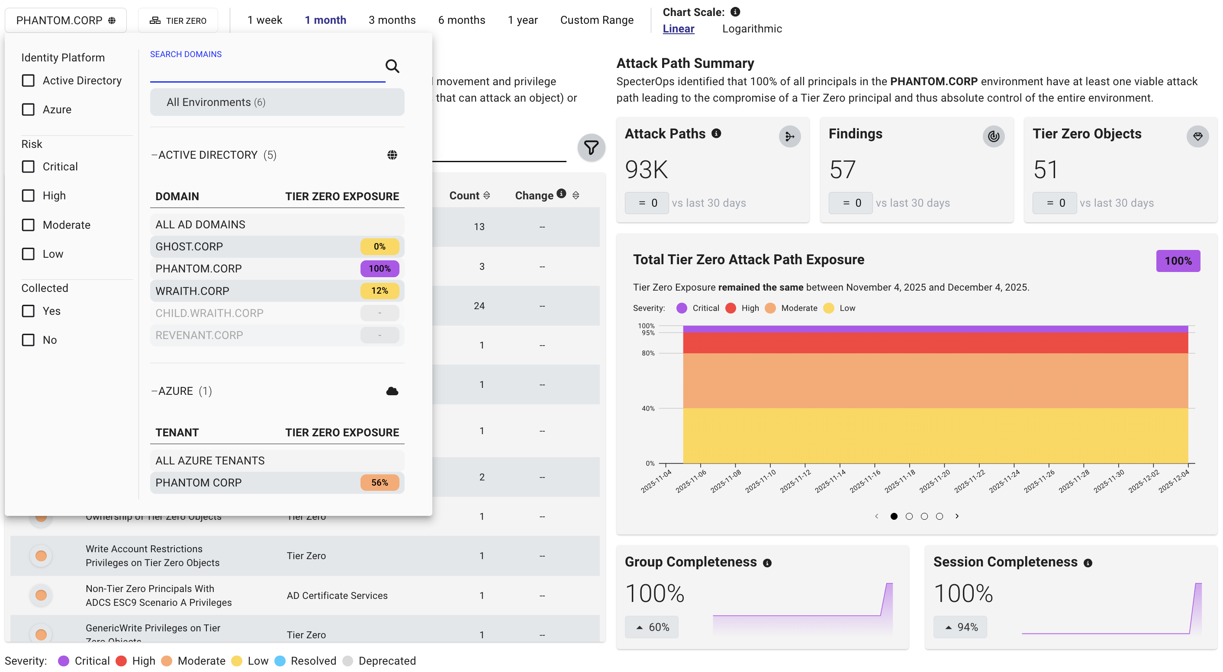Check the Yes option under Collected

pyautogui.click(x=28, y=311)
